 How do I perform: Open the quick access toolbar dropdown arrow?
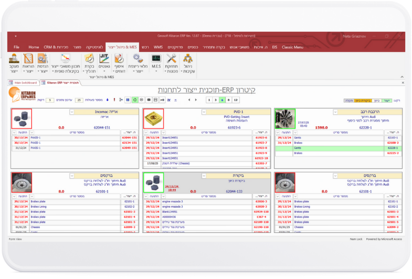(16, 36)
